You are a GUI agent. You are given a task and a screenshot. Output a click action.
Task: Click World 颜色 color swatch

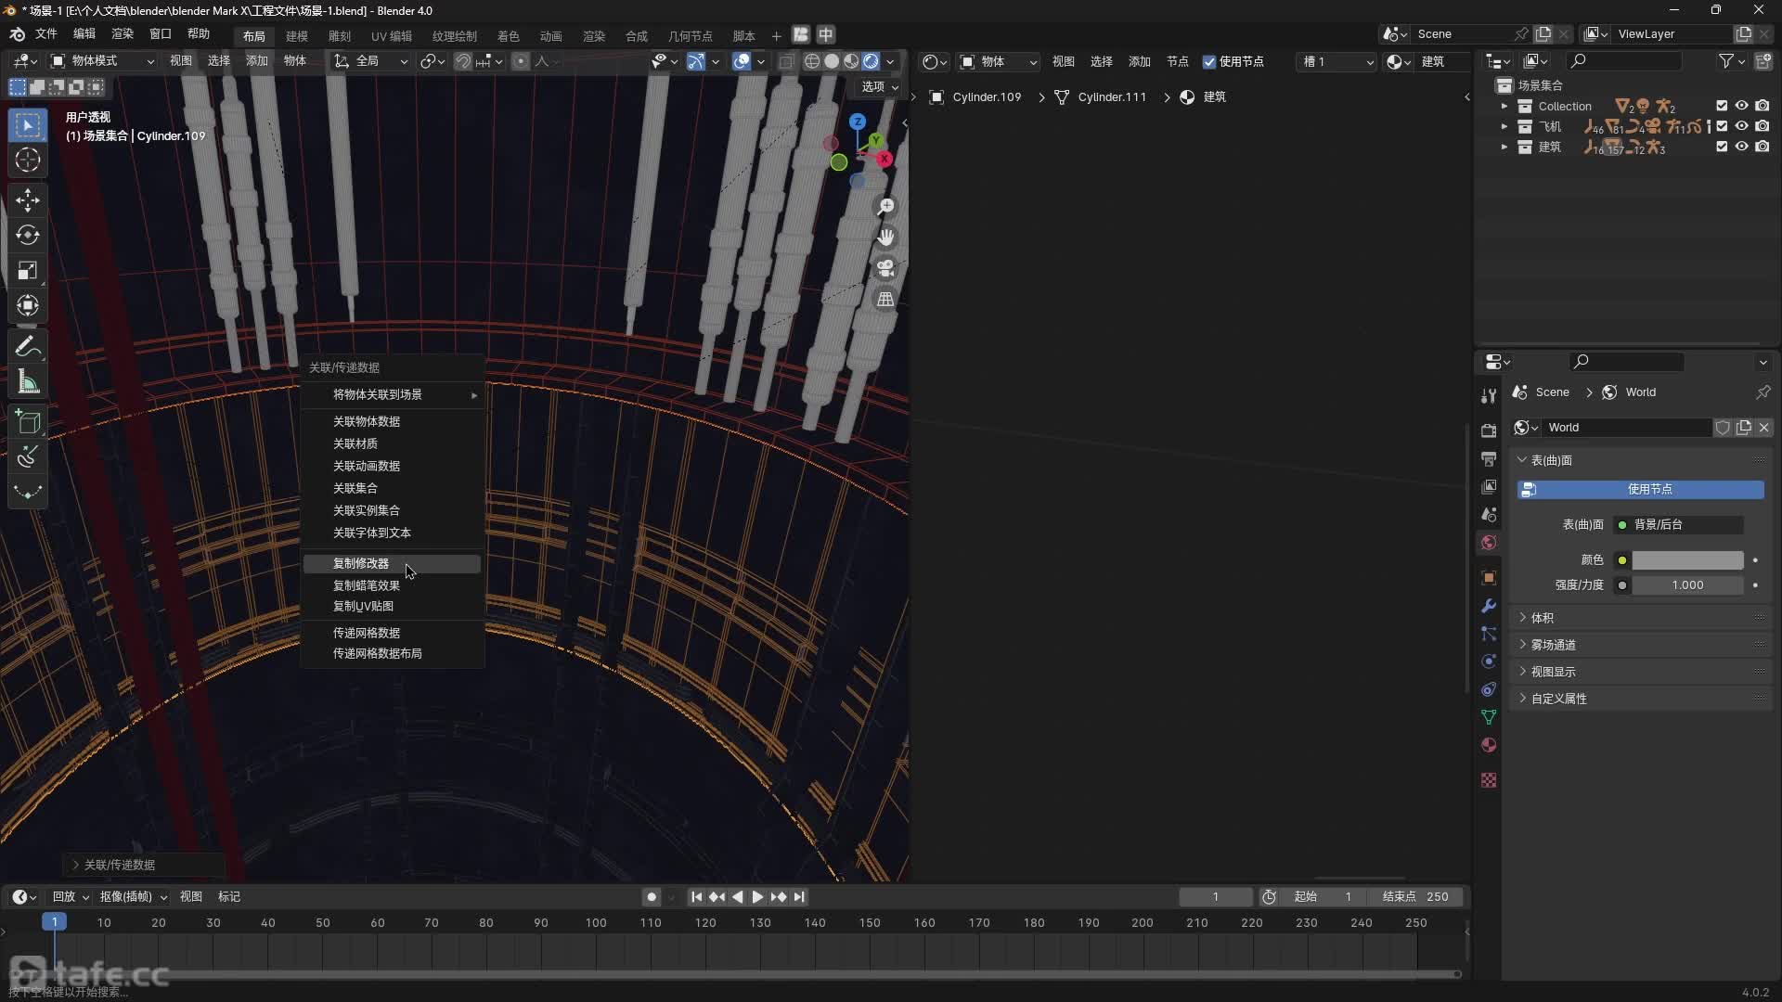pyautogui.click(x=1687, y=560)
